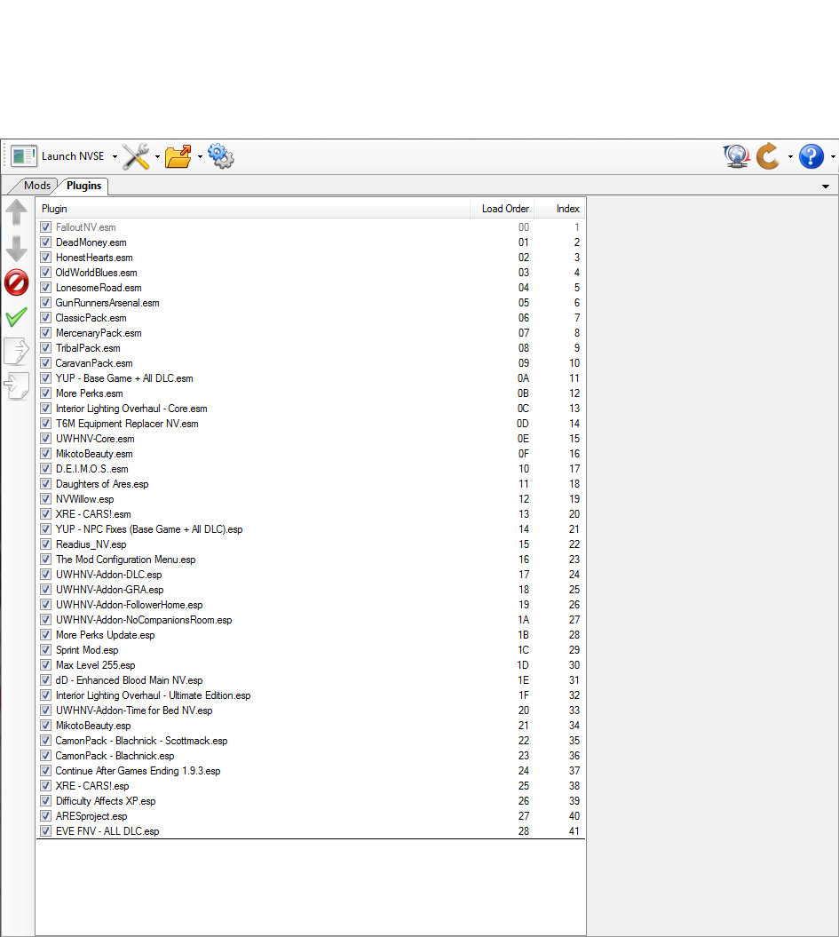
Task: Select The Mod Configuration Menu.esp
Action: click(x=311, y=560)
